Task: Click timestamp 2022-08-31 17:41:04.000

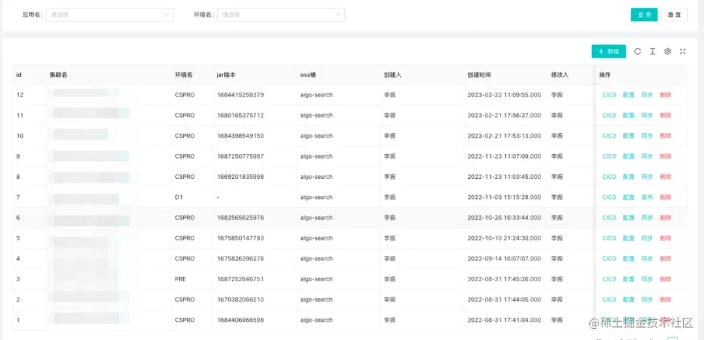Action: [x=504, y=320]
